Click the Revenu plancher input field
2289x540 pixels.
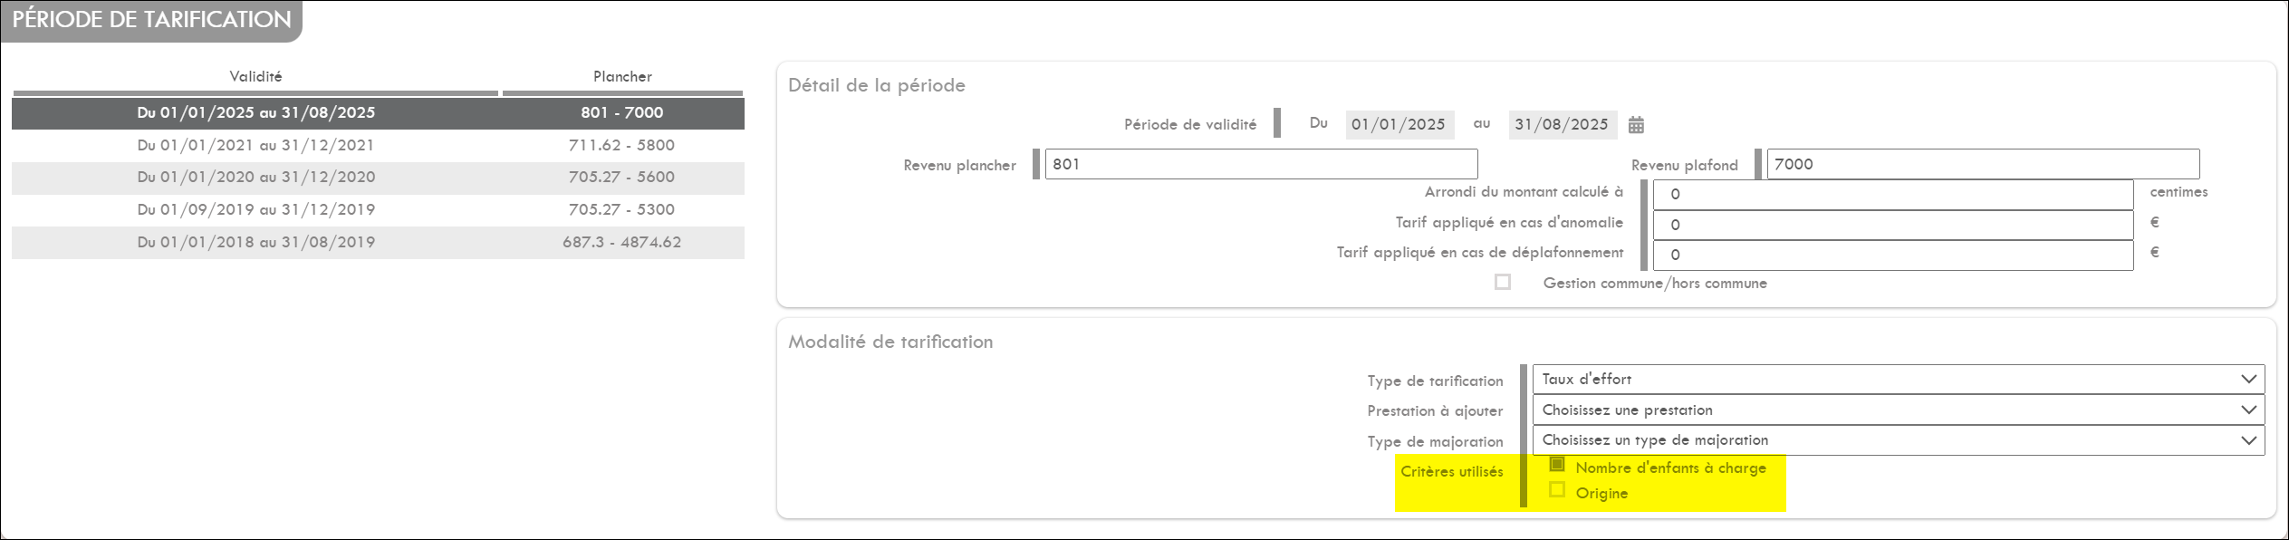click(1261, 164)
